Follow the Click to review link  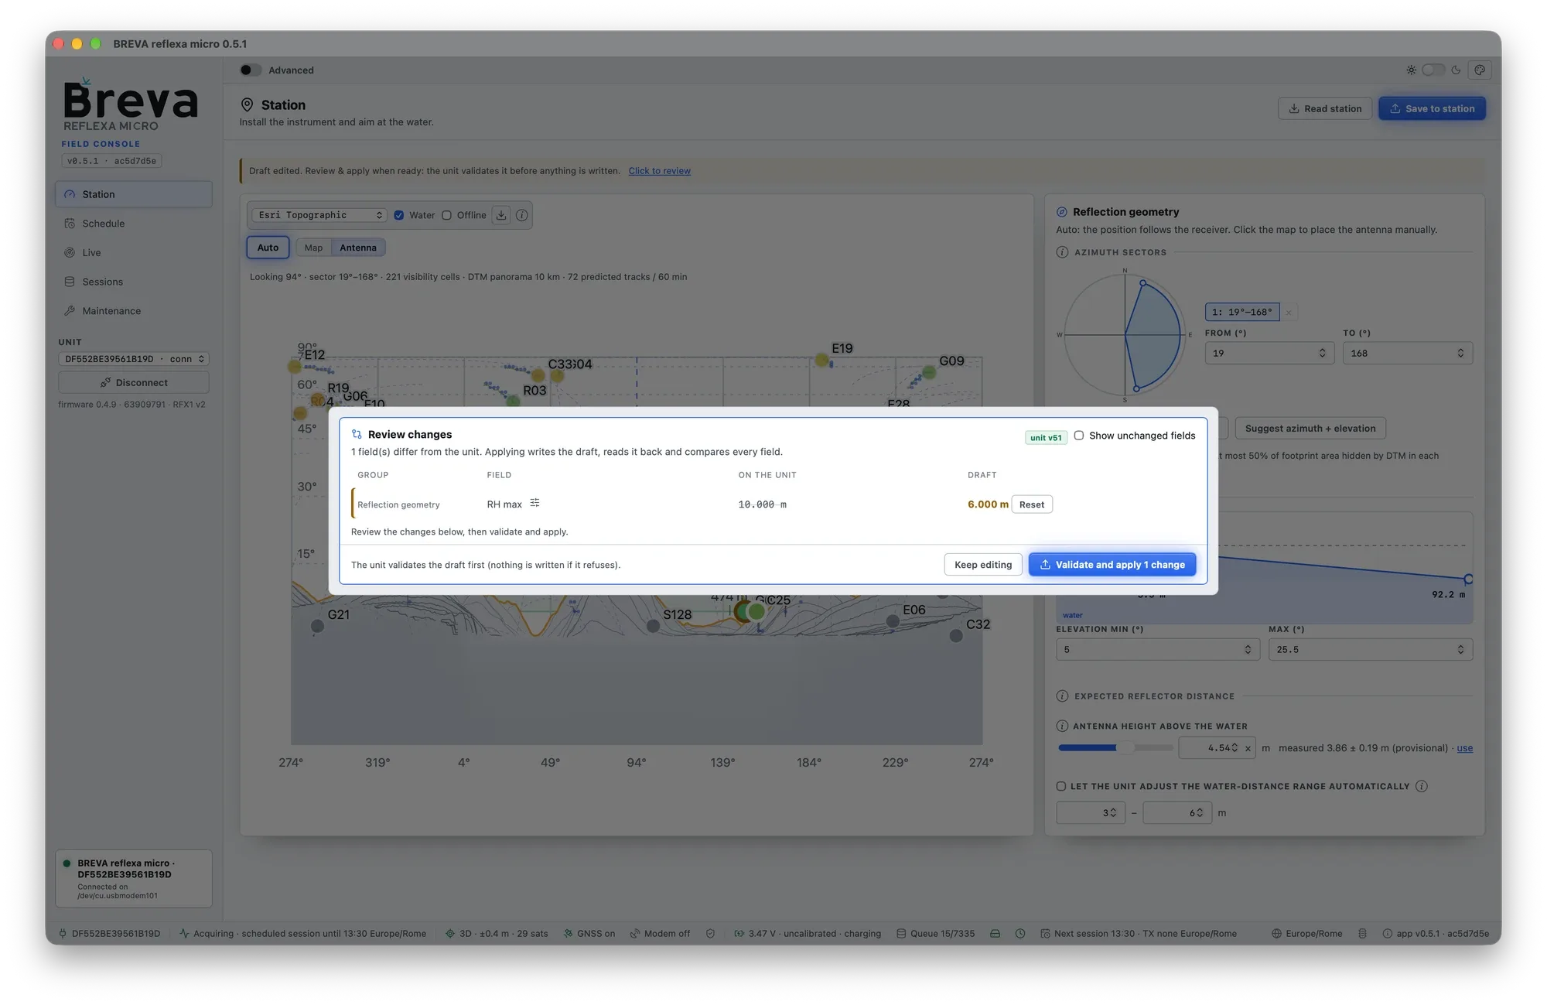click(x=659, y=171)
